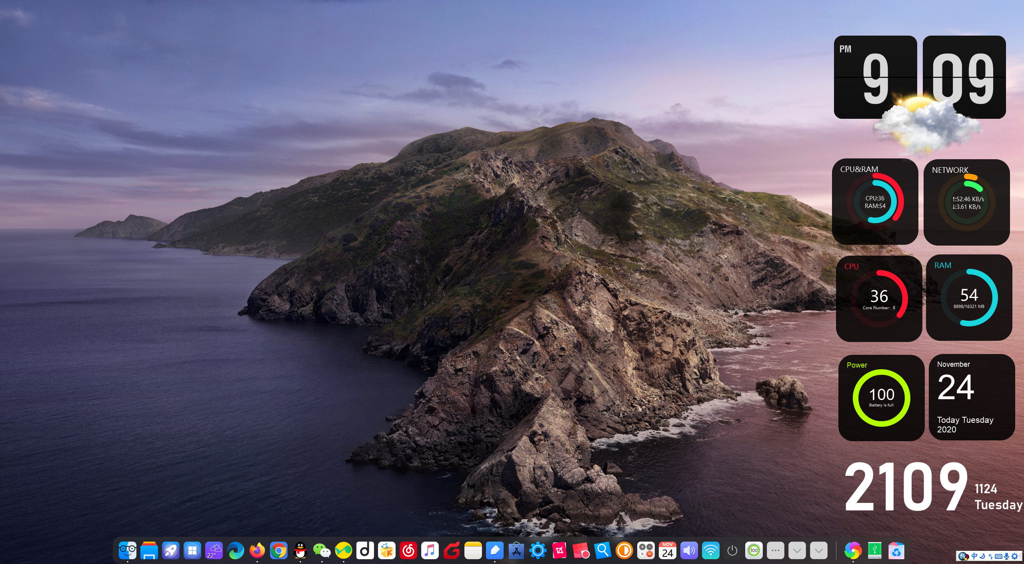Viewport: 1024px width, 564px height.
Task: Toggle the IME microphone voice input
Action: point(1006,556)
